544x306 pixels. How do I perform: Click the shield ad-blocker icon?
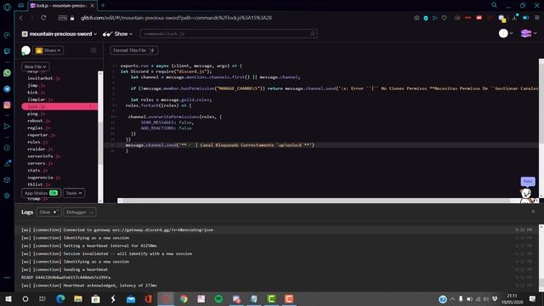pyautogui.click(x=426, y=18)
